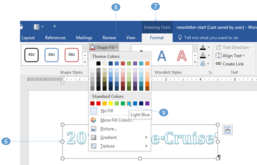
Task: Click Tell me what you want to do
Action: (211, 38)
